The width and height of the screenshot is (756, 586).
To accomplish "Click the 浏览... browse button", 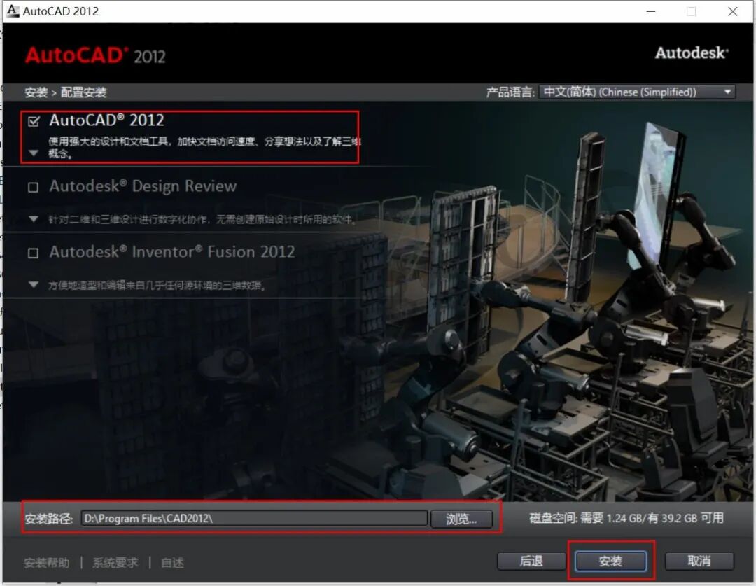I will pyautogui.click(x=461, y=519).
